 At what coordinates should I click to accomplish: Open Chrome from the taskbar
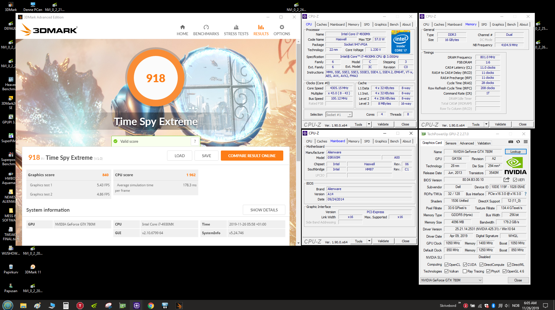coord(151,305)
